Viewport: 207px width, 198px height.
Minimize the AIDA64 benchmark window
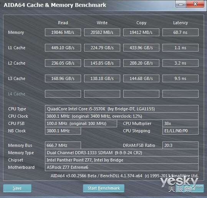click(x=181, y=4)
